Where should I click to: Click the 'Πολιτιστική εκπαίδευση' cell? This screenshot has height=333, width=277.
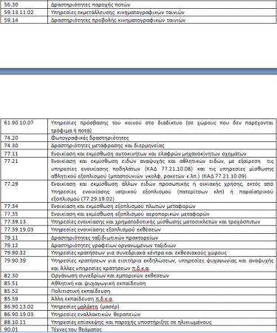coord(162,291)
